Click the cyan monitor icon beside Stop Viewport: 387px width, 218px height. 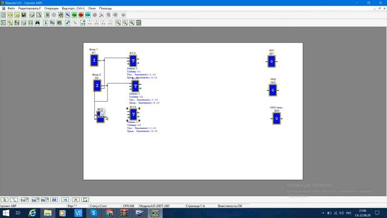pyautogui.click(x=88, y=15)
